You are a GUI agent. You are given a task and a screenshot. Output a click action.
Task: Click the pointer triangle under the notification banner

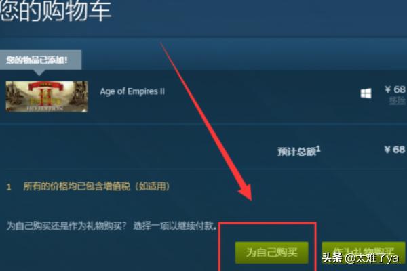39,72
